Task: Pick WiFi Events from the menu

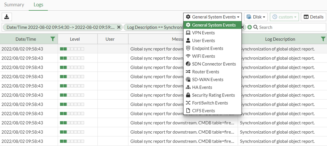Action: 203,56
